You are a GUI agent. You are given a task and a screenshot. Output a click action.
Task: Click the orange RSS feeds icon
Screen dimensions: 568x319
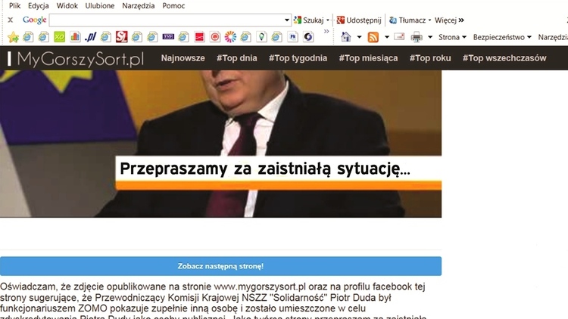(373, 37)
